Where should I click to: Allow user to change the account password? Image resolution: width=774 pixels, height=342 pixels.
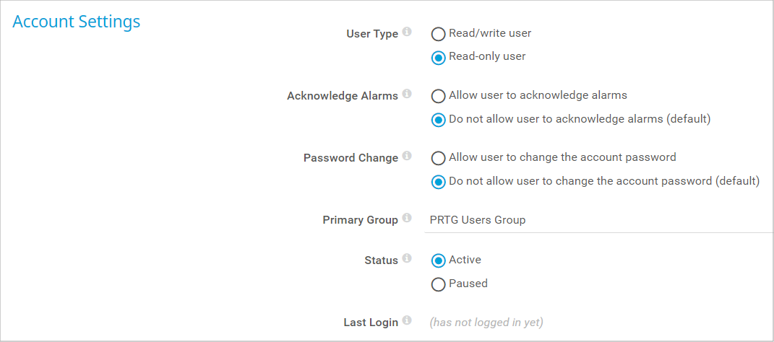(x=438, y=158)
